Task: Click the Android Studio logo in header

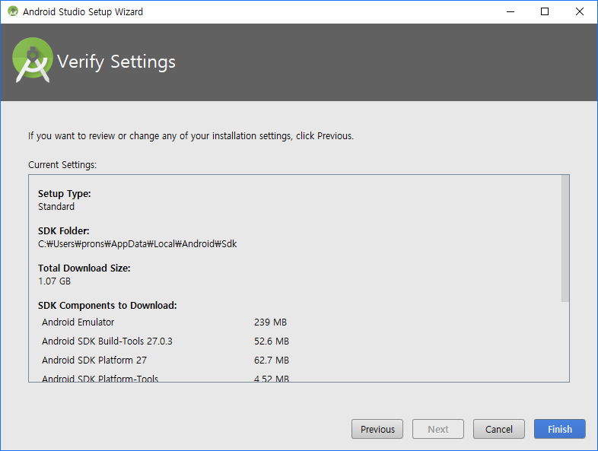Action: [x=33, y=60]
